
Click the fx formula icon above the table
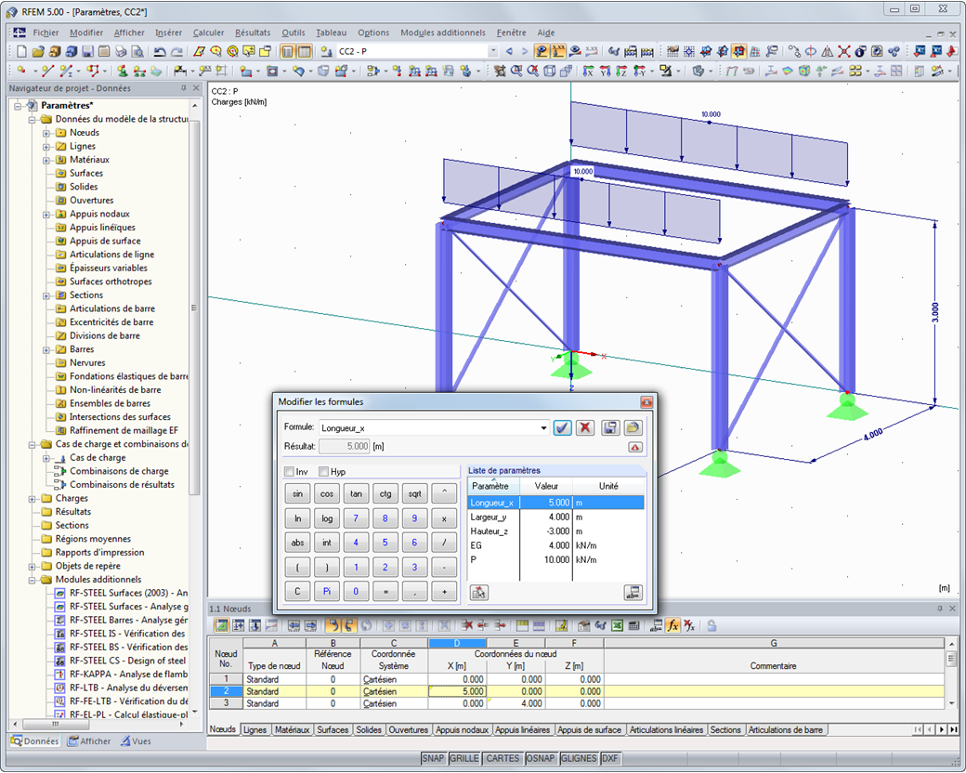point(672,626)
